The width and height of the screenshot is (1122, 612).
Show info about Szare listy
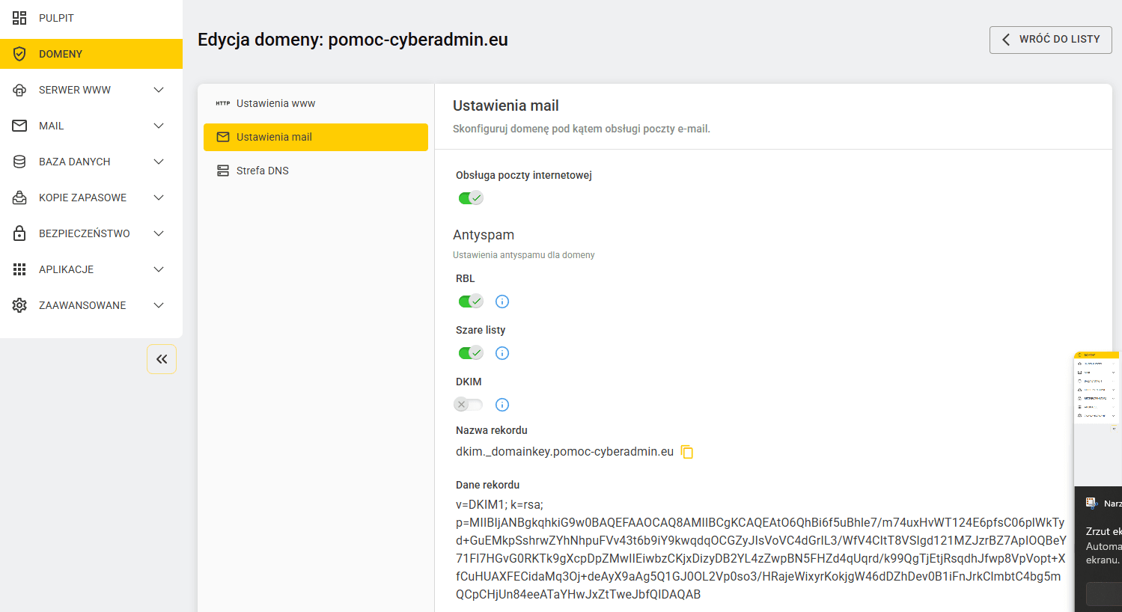pos(502,353)
